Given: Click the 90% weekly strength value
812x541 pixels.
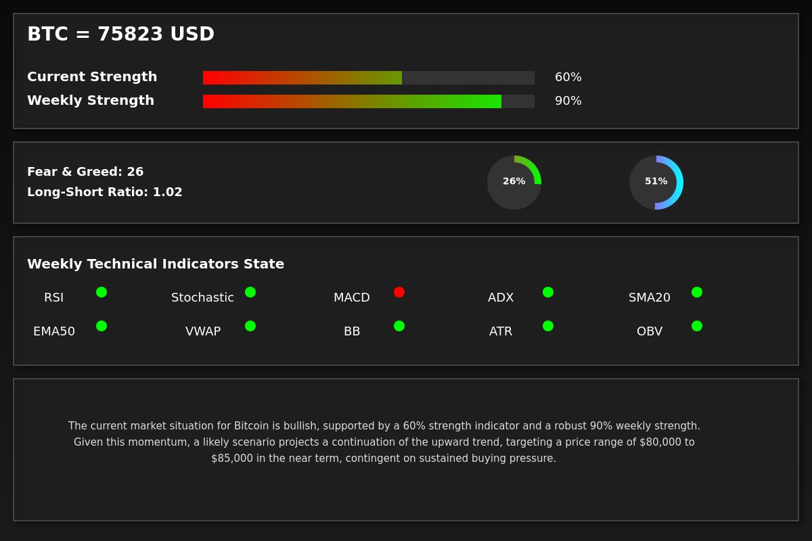Looking at the screenshot, I should point(568,101).
